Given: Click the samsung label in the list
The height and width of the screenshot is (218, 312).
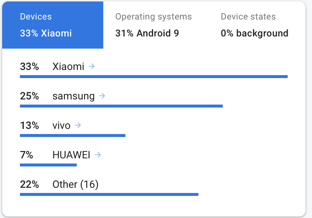Looking at the screenshot, I should (73, 96).
